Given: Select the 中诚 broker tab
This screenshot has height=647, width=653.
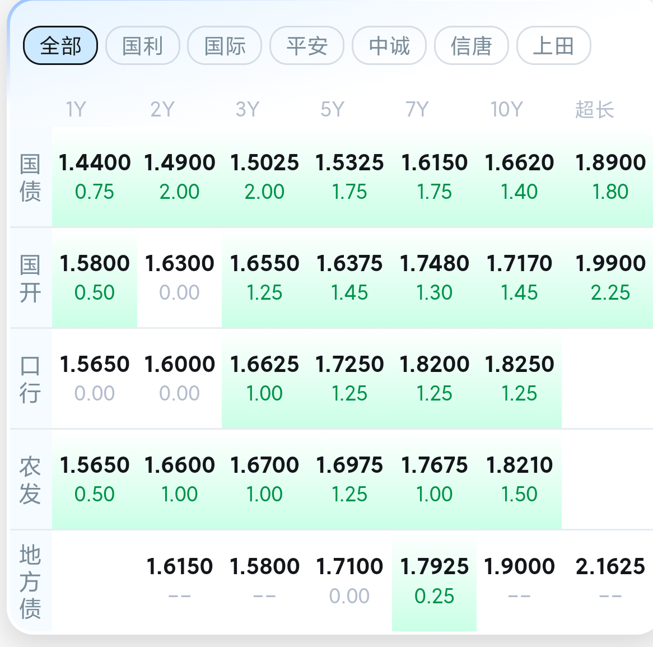Looking at the screenshot, I should [389, 45].
